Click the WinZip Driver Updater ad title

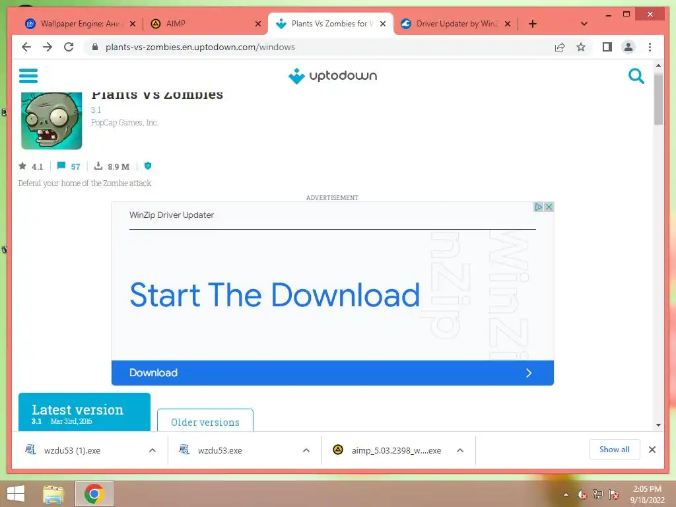172,215
